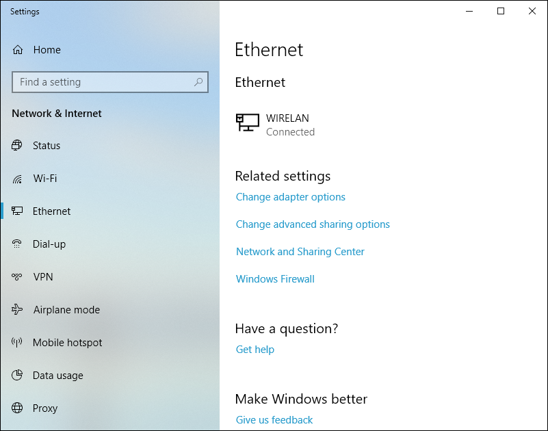This screenshot has width=548, height=431.
Task: Close the Settings window
Action: point(532,11)
